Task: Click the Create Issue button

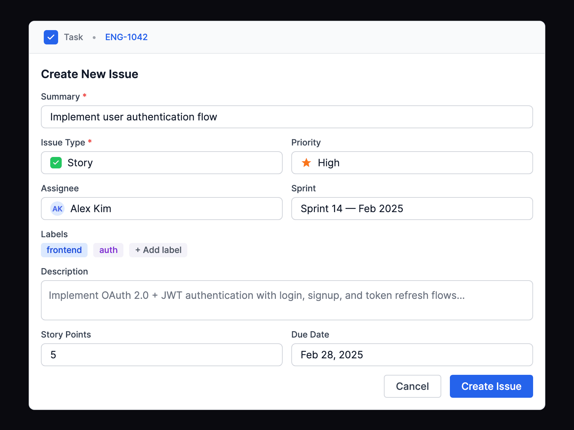Action: pyautogui.click(x=491, y=386)
